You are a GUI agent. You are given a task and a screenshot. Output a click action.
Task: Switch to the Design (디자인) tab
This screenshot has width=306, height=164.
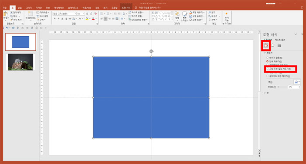[x=38, y=8]
